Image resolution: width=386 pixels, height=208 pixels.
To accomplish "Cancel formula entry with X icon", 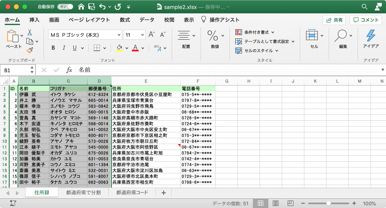I will tap(44, 70).
